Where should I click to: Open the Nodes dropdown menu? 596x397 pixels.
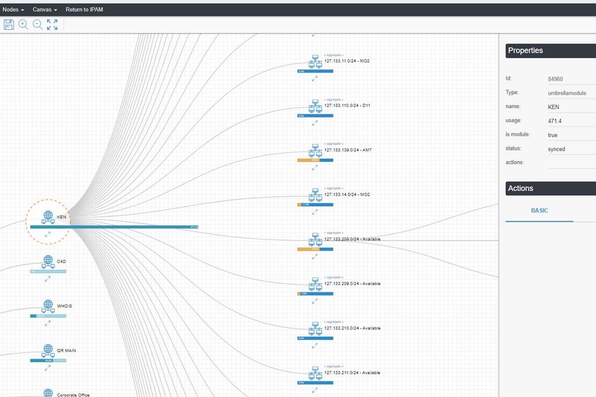pos(13,10)
